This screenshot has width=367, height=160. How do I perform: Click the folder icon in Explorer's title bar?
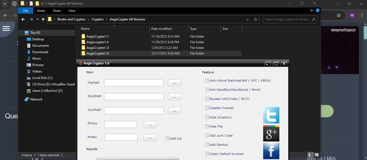coord(23,3)
